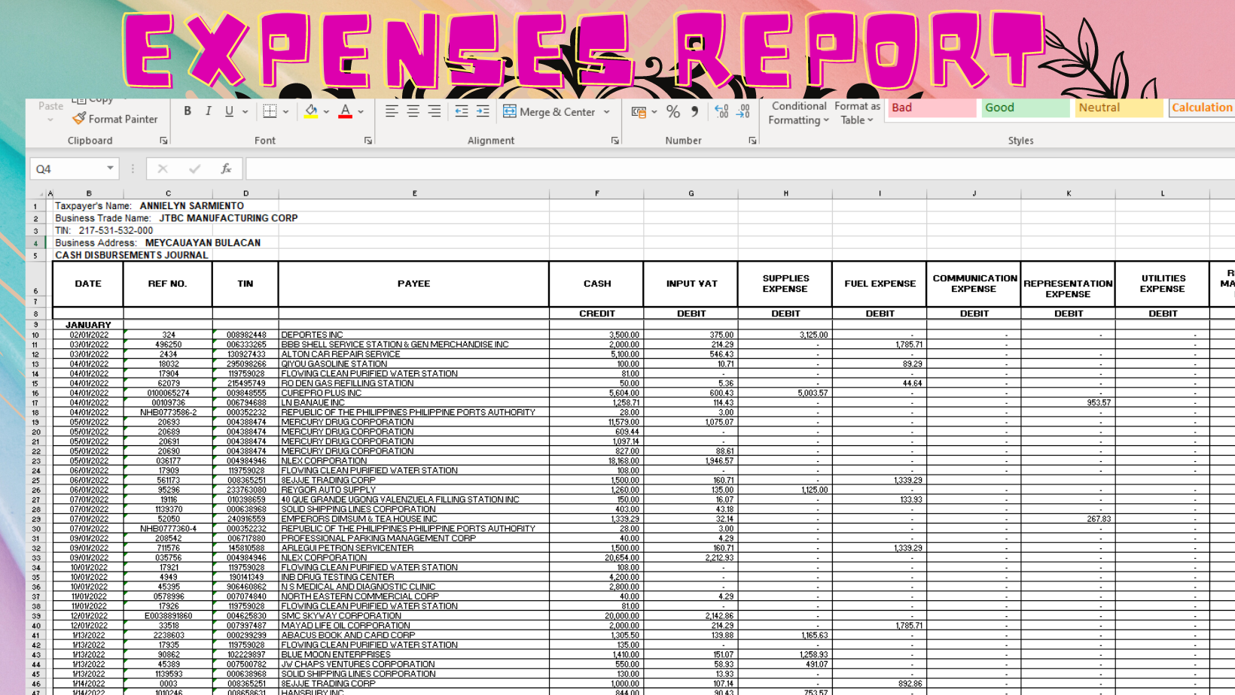
Task: Apply the red Font Color button
Action: point(346,111)
